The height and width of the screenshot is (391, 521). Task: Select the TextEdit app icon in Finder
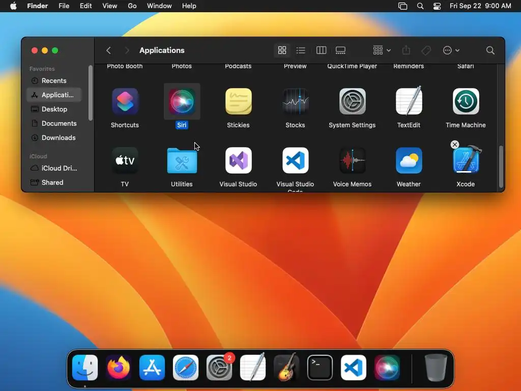pos(409,101)
